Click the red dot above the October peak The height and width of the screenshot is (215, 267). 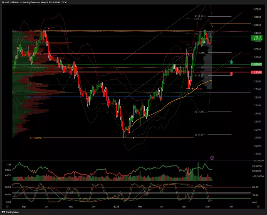click(48, 28)
